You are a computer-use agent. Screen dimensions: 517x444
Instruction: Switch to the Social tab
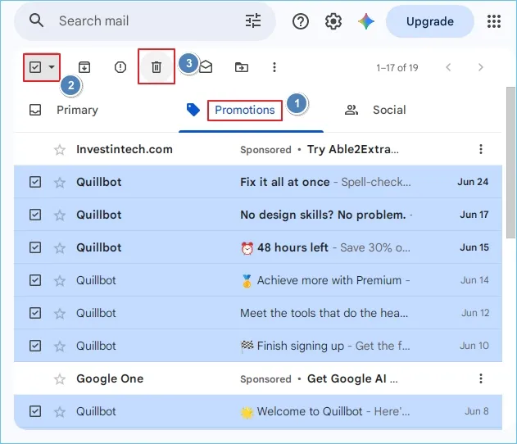coord(375,110)
